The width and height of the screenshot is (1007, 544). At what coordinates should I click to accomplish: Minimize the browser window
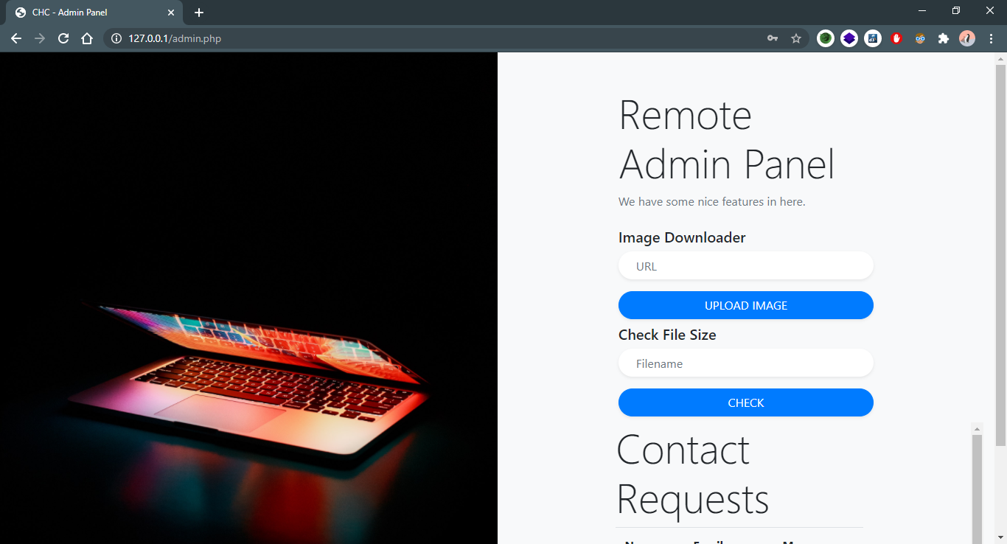(922, 10)
